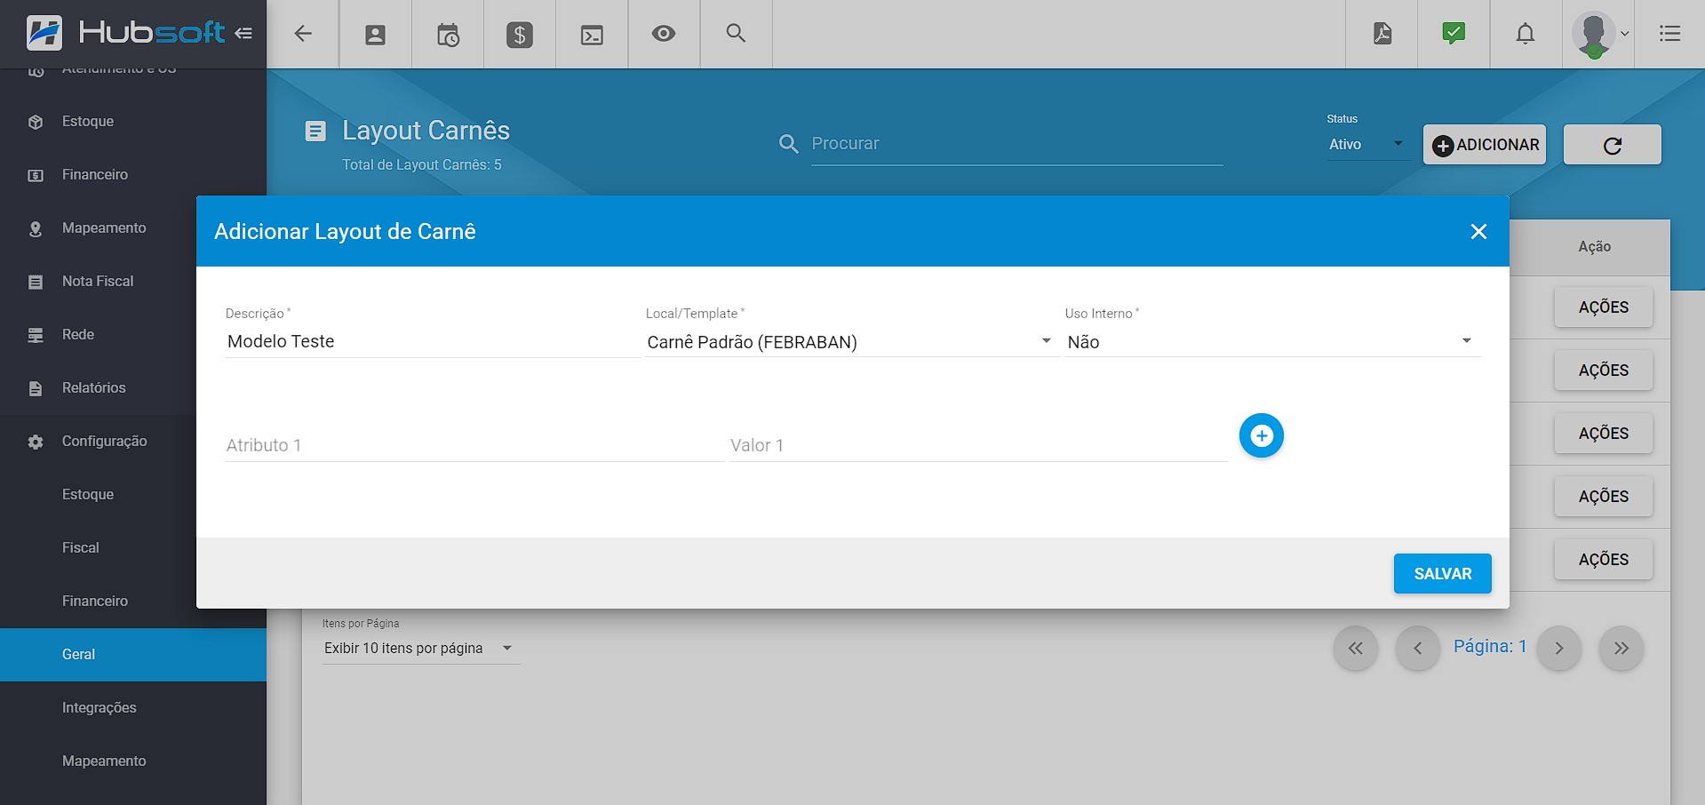The height and width of the screenshot is (805, 1705).
Task: Click the Estoque box icon in sidebar
Action: click(36, 122)
